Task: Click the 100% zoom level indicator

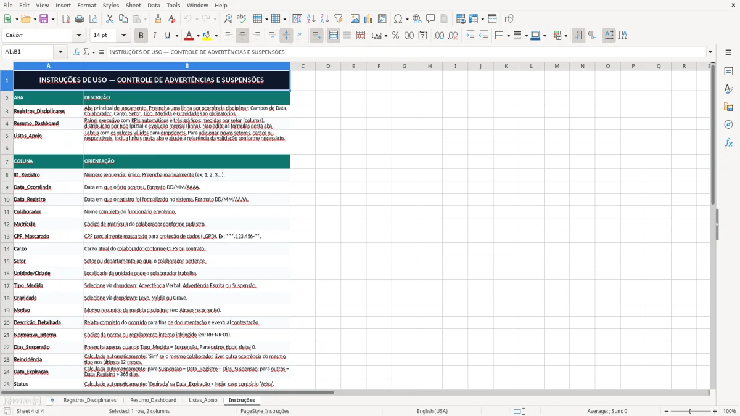Action: point(729,411)
